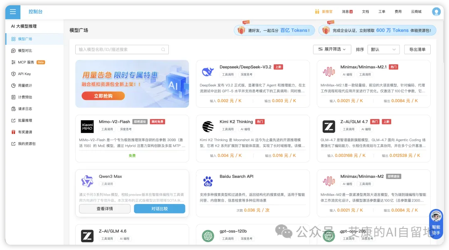Click 查看详情 on Qwen3 Max card
This screenshot has height=250, width=449.
tap(105, 209)
